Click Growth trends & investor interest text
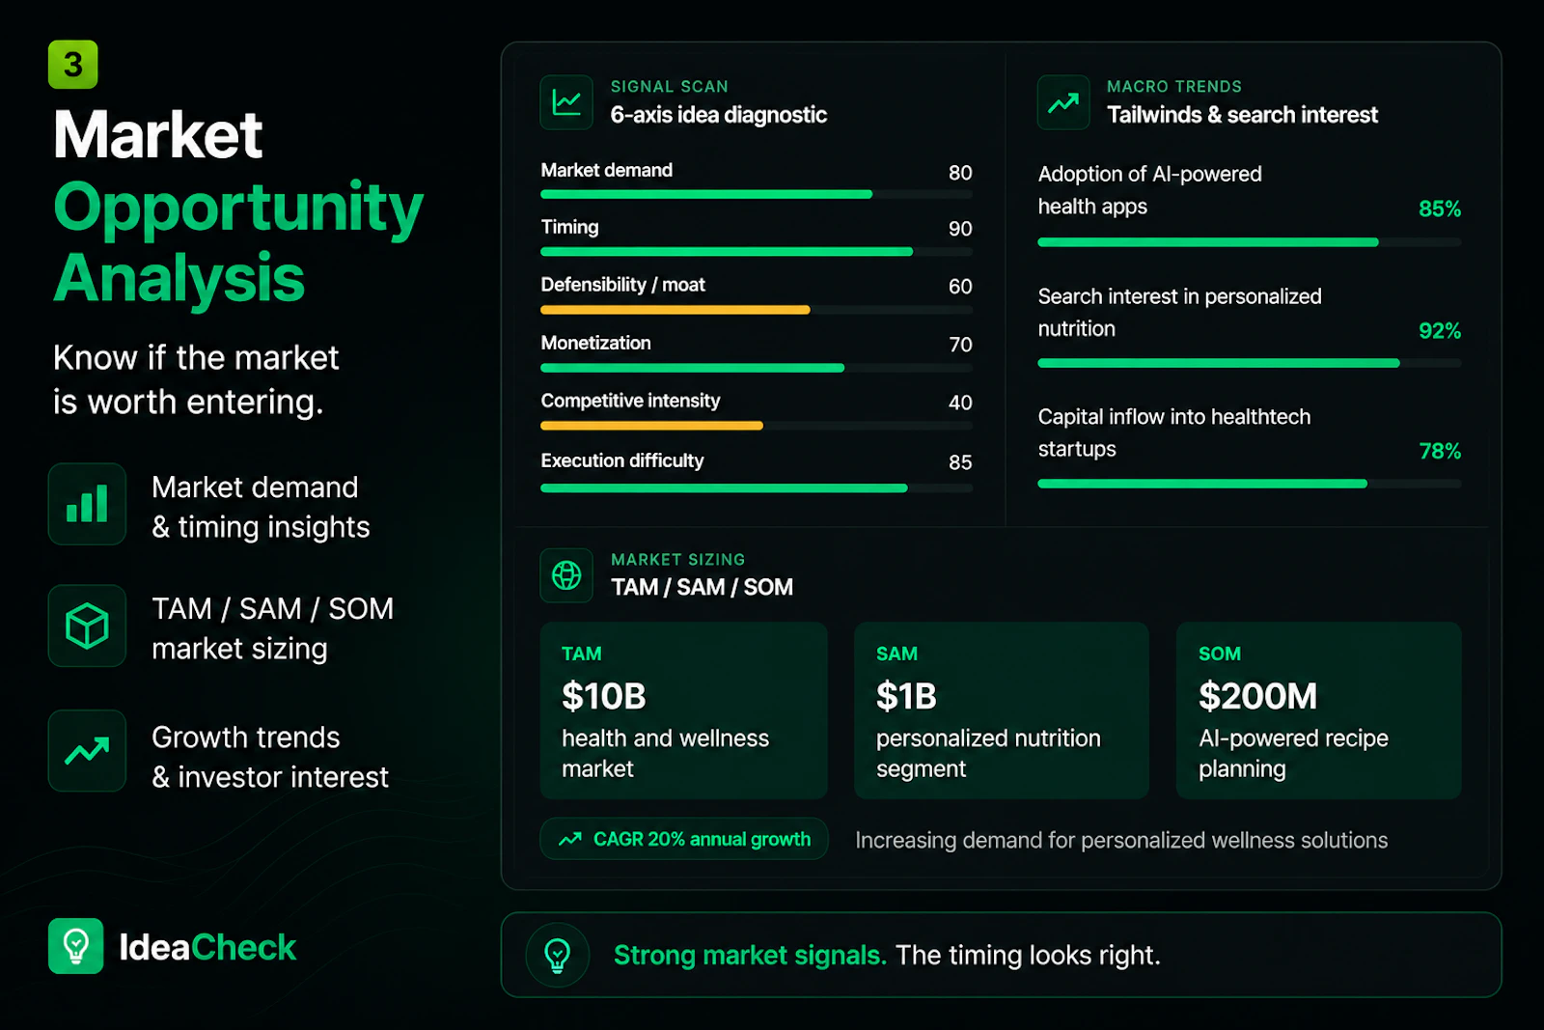The width and height of the screenshot is (1544, 1030). click(x=270, y=757)
